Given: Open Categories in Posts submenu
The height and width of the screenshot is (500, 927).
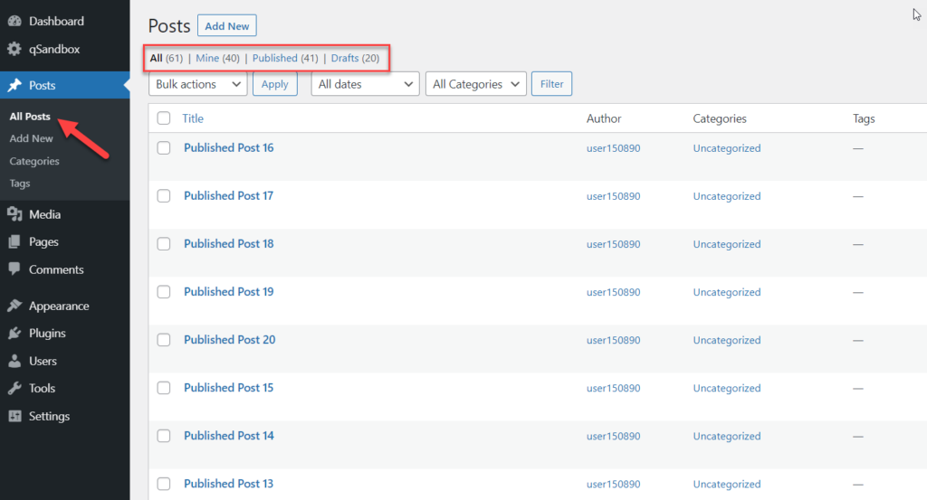Looking at the screenshot, I should 34,161.
